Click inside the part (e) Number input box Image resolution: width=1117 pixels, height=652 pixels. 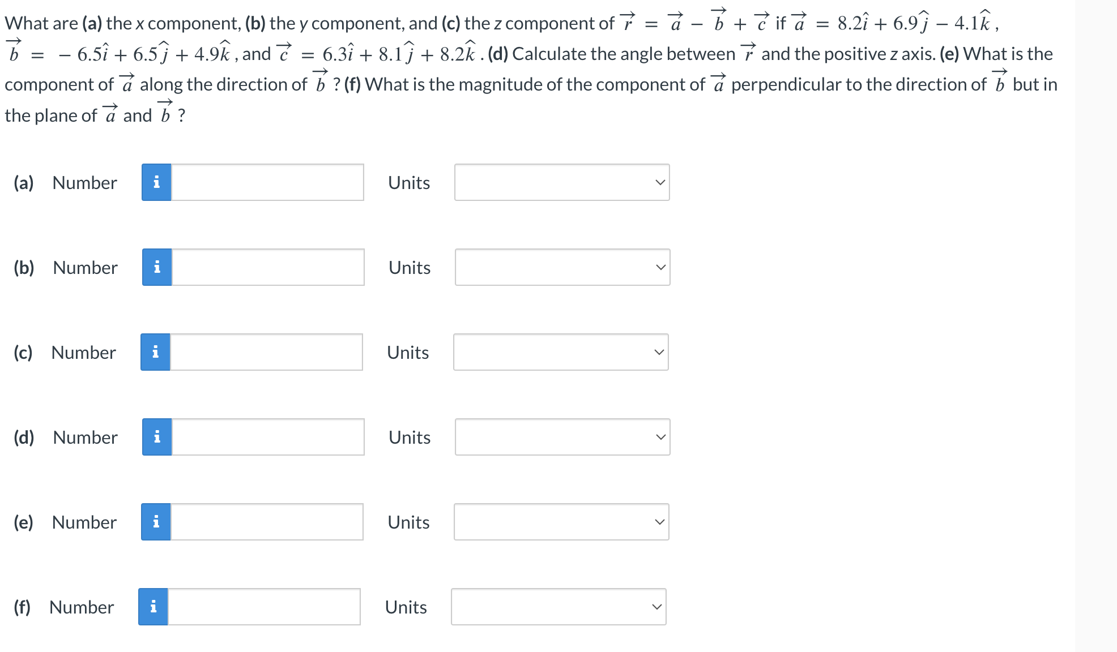(266, 521)
